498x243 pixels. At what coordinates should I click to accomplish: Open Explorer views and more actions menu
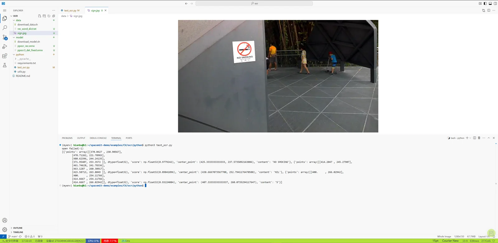[54, 10]
